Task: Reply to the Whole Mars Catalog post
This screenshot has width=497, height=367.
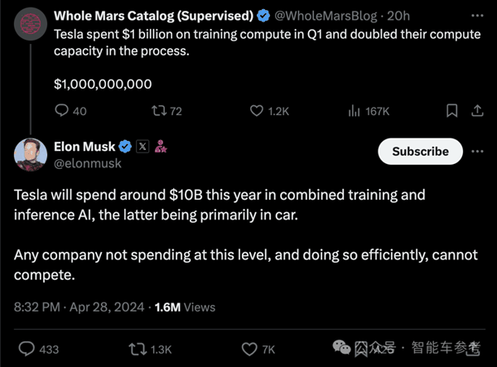Action: coord(62,110)
